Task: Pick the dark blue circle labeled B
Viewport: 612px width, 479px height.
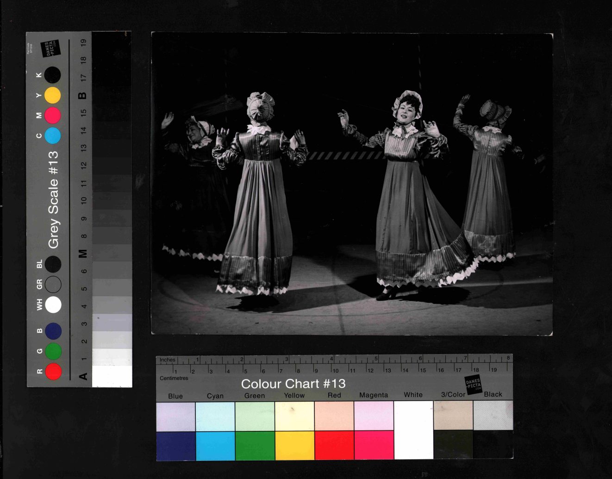Action: (x=53, y=331)
